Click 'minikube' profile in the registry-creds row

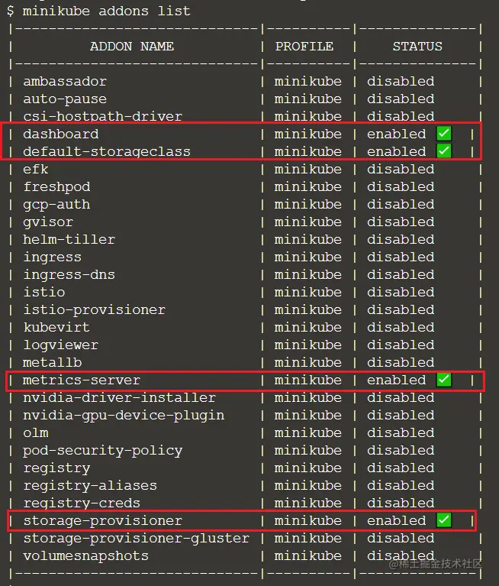[308, 503]
